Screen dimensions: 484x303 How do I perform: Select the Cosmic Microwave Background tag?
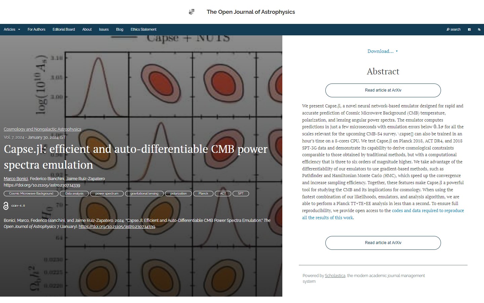(x=31, y=194)
